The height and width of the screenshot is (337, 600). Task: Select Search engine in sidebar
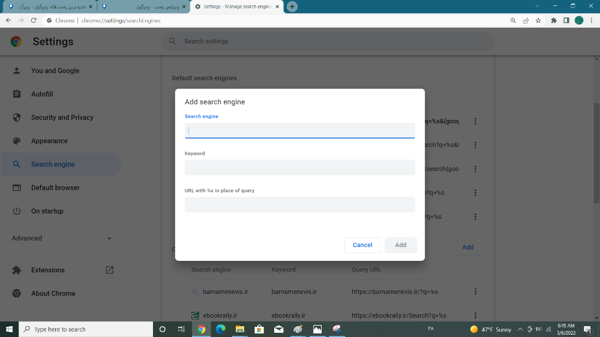point(61,164)
